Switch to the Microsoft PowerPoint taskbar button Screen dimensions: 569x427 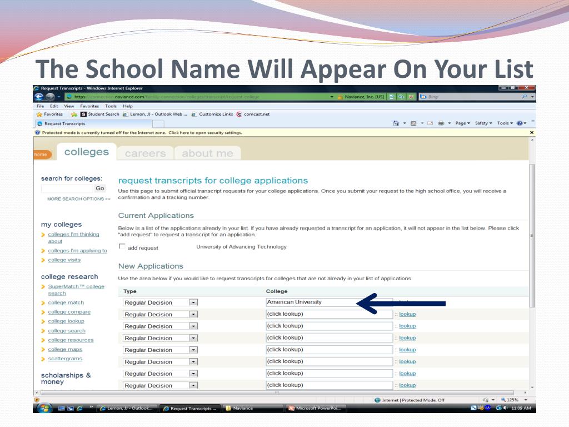click(315, 409)
